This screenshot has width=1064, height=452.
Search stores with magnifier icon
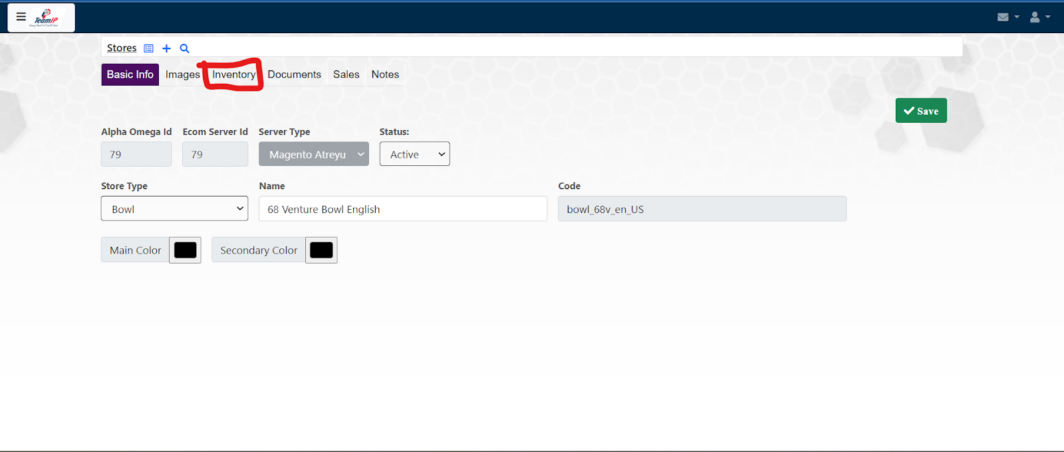[x=185, y=48]
